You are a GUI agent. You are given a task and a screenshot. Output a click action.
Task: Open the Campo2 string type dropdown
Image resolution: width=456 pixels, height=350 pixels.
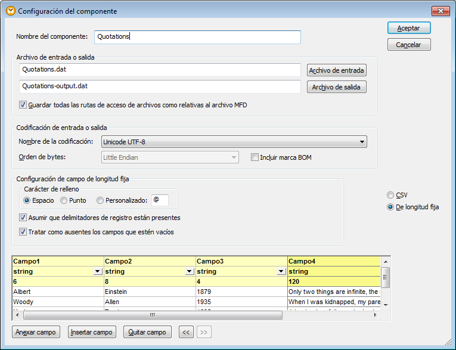click(190, 272)
